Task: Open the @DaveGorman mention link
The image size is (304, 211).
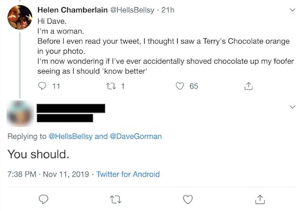Action: point(136,136)
